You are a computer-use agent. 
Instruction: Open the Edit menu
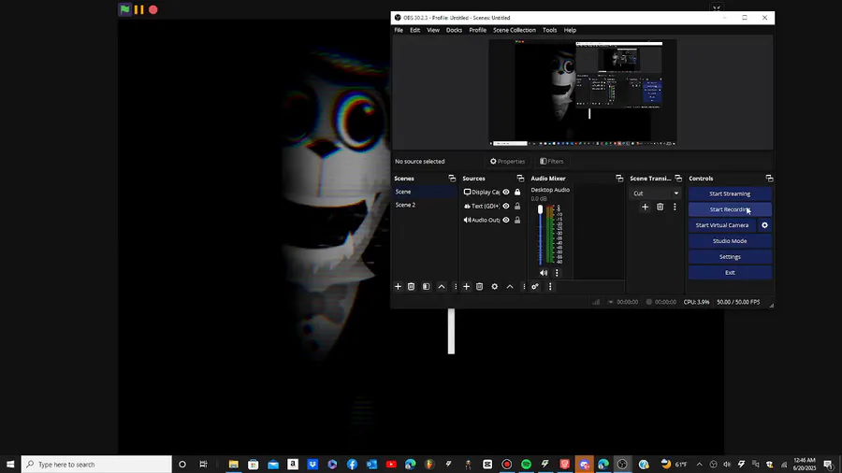(415, 30)
